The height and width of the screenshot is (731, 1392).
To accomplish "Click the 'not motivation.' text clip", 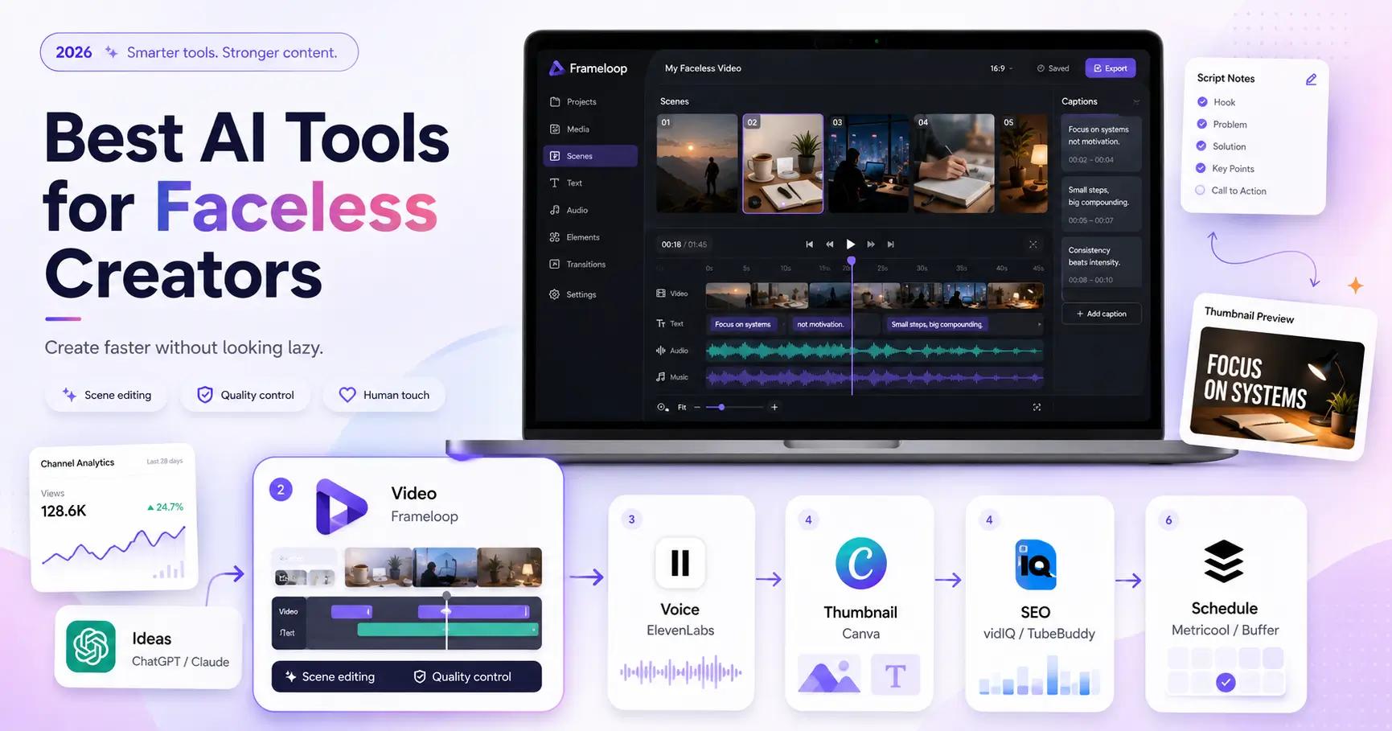I will [821, 325].
